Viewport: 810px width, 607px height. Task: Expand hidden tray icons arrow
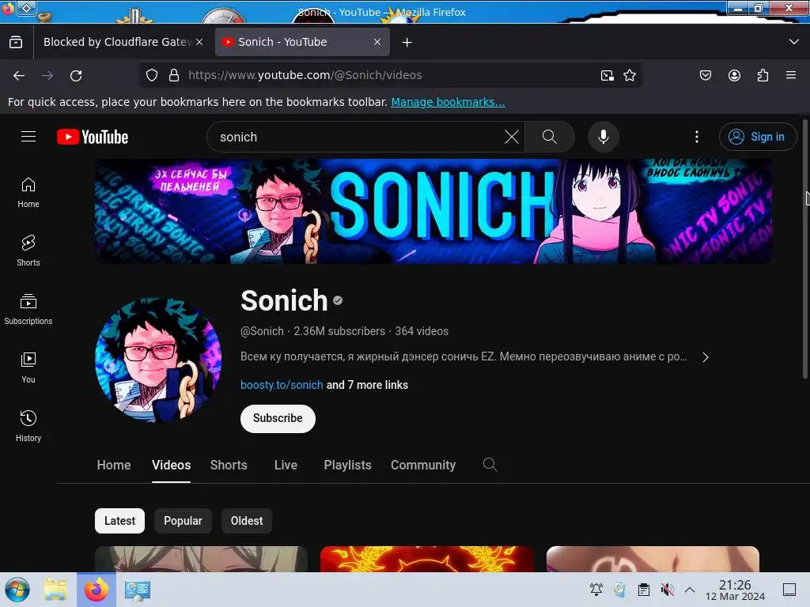tap(690, 590)
